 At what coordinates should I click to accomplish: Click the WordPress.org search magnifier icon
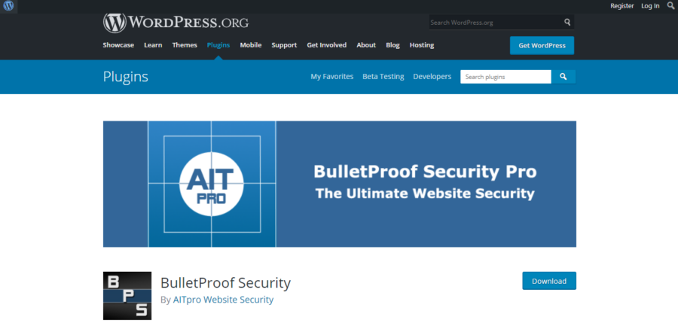click(x=567, y=23)
